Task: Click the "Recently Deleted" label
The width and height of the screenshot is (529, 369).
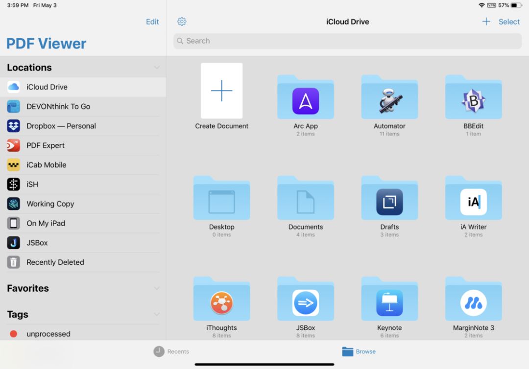Action: point(55,262)
